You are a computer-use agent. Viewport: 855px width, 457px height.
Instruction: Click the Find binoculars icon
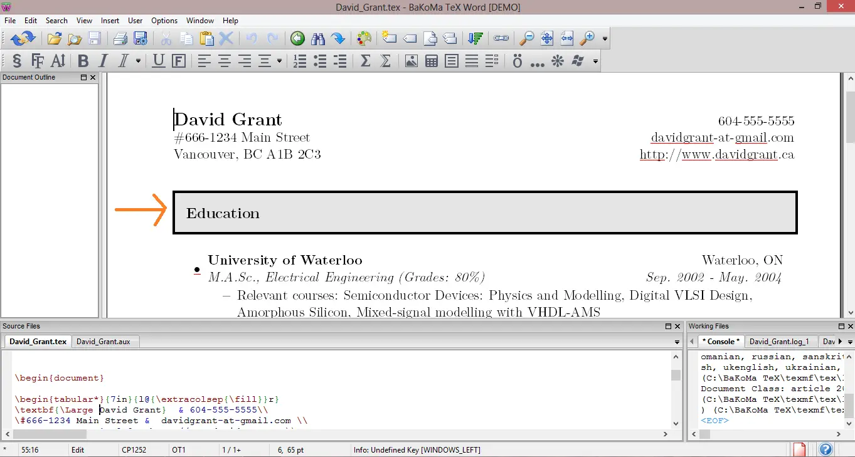318,38
